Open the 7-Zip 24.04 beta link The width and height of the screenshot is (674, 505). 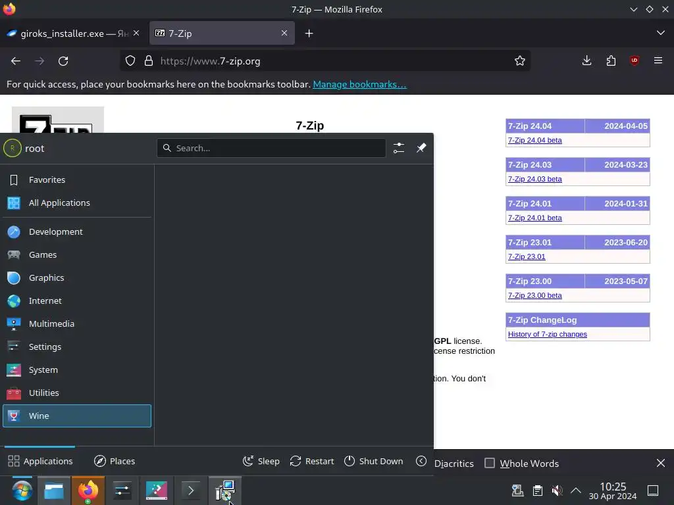[534, 141]
